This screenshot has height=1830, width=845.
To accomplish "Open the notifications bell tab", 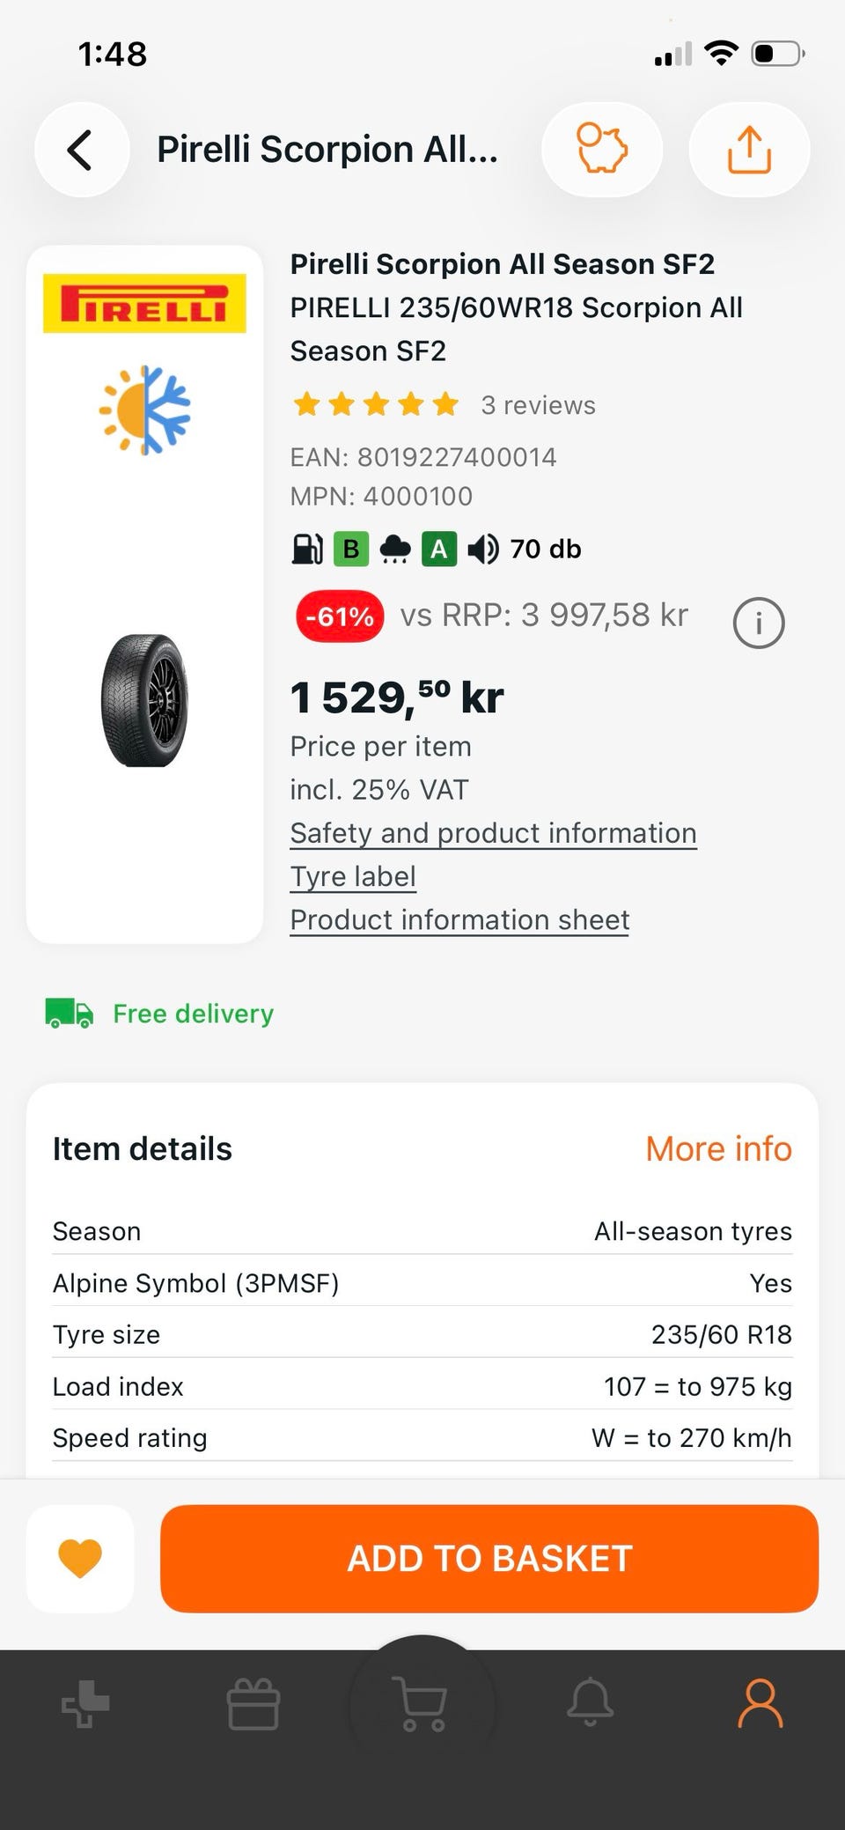I will pos(590,1703).
